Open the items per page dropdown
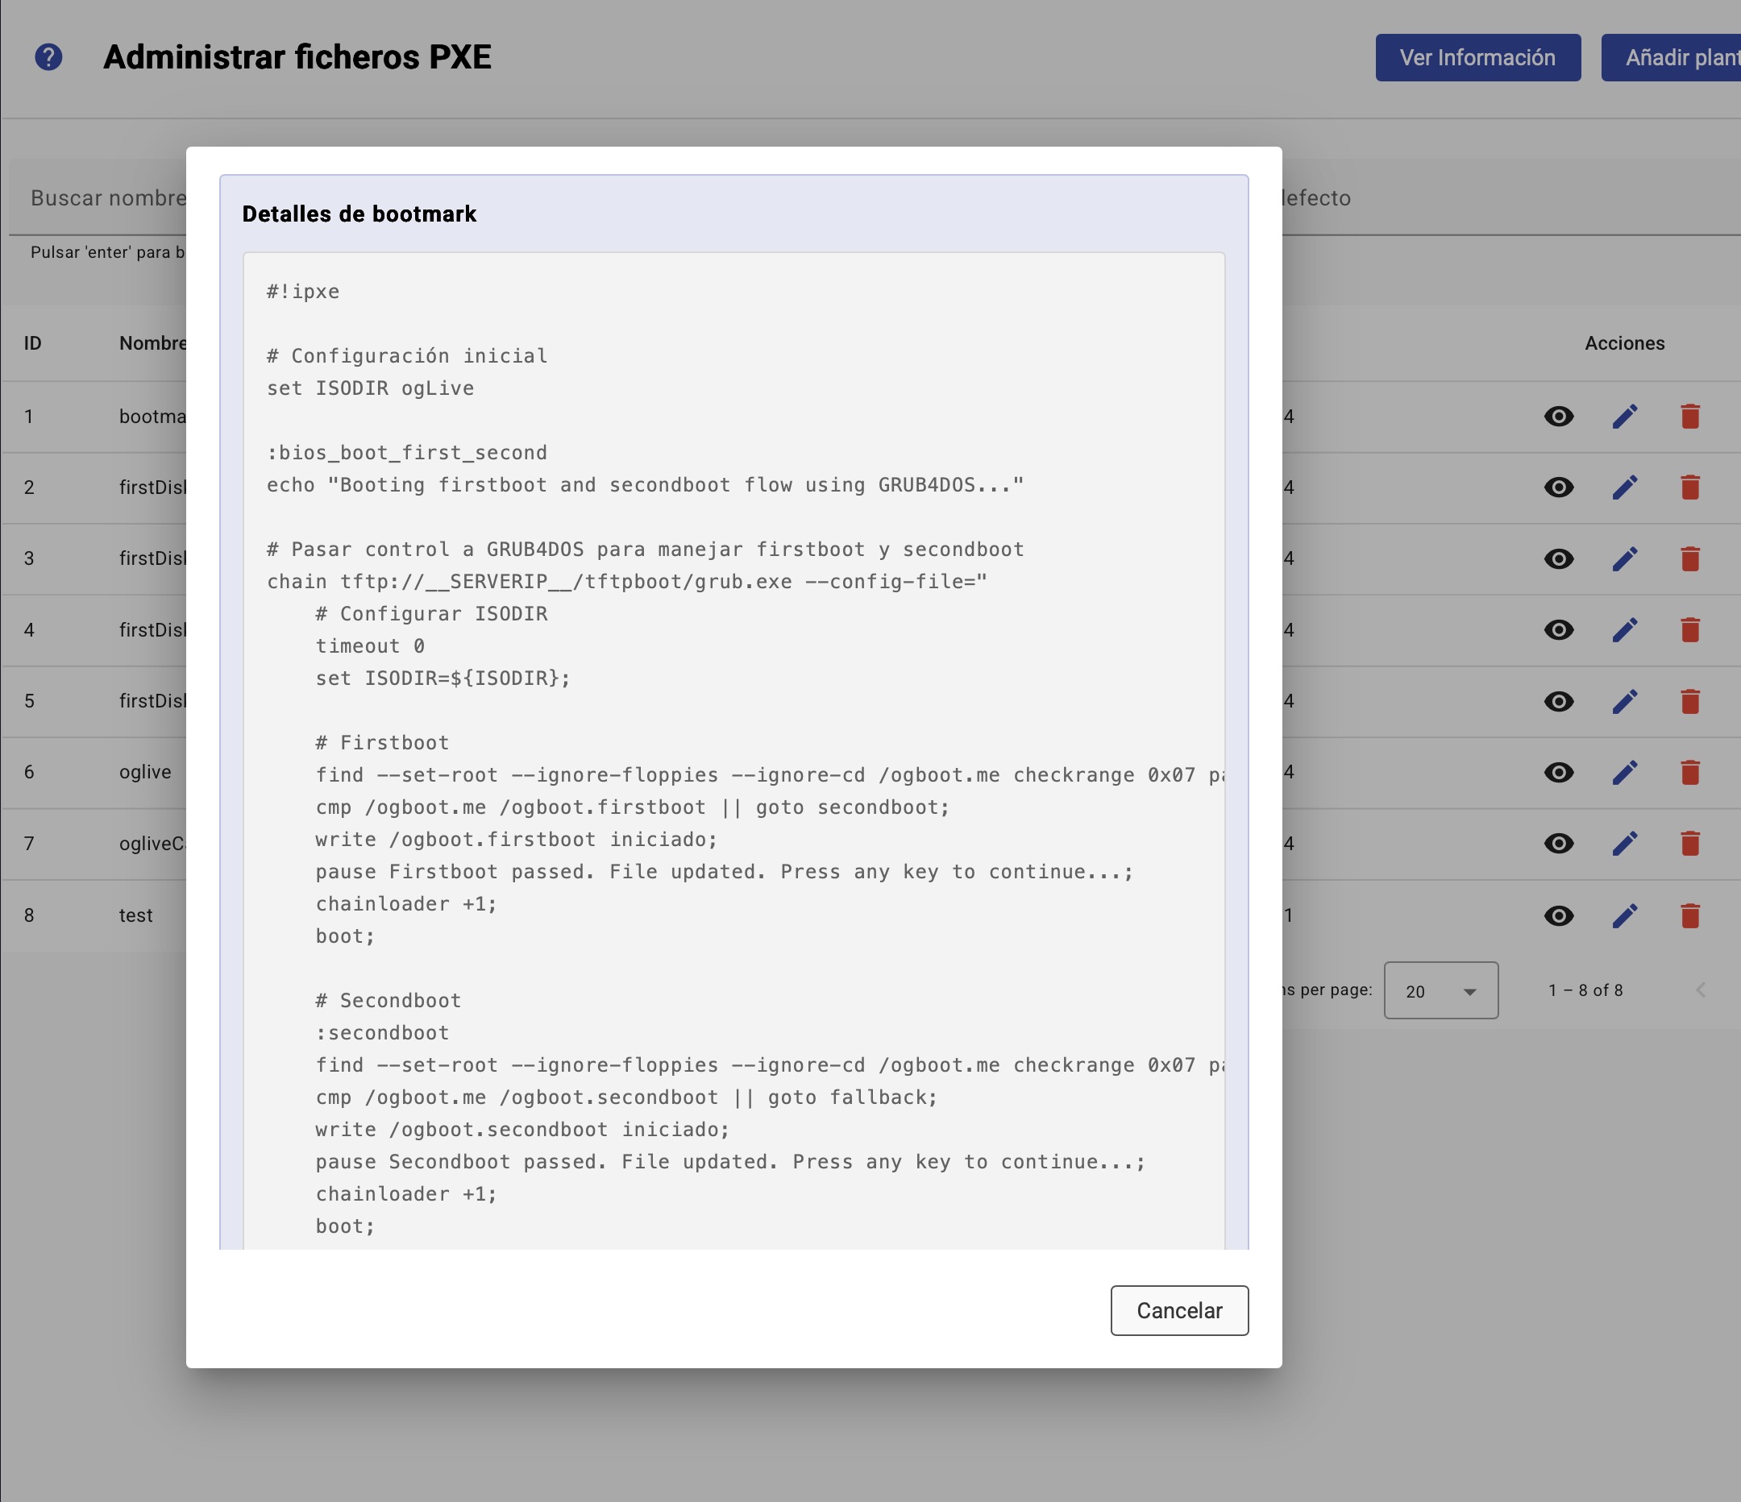This screenshot has height=1502, width=1741. point(1440,990)
